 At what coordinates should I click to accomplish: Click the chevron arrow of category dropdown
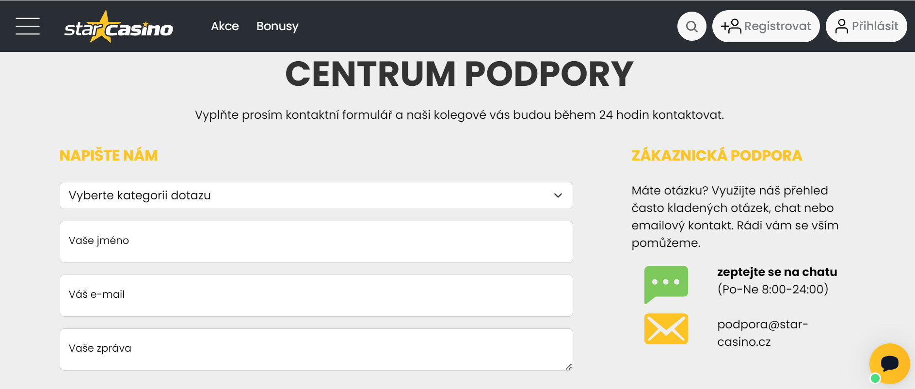coord(558,195)
